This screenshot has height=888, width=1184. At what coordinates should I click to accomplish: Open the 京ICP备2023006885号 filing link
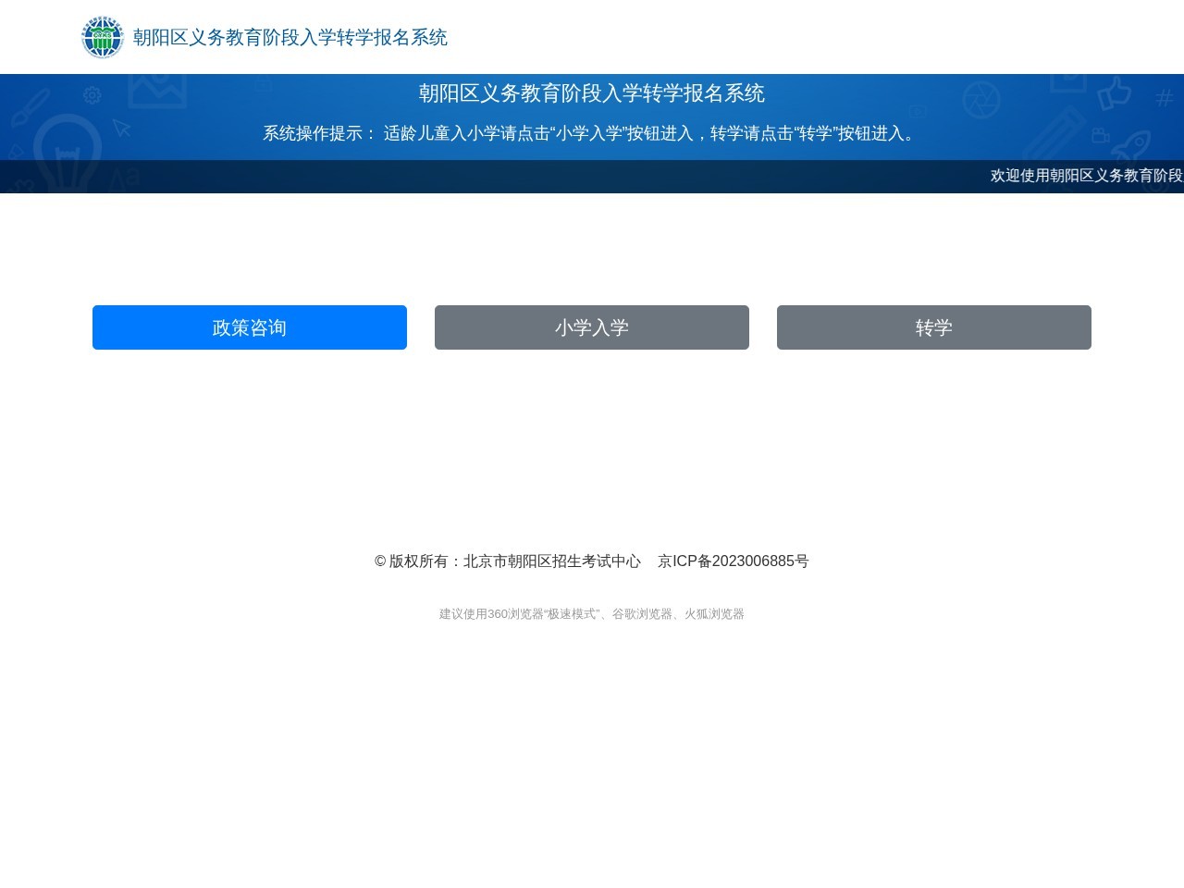734,561
